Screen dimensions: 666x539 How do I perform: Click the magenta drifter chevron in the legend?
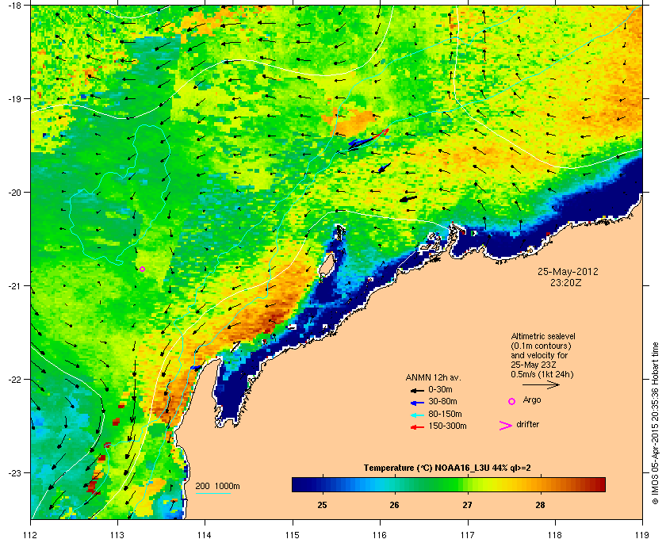click(506, 426)
